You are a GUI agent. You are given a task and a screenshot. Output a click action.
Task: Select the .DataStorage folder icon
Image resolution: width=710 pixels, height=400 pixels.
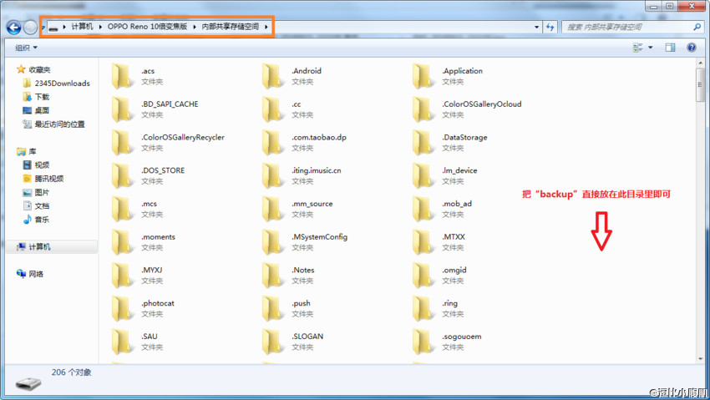pos(423,142)
